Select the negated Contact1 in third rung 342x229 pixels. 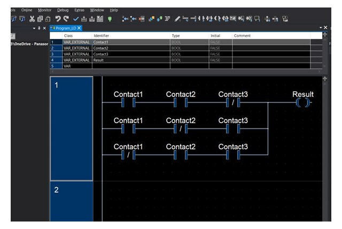128,155
